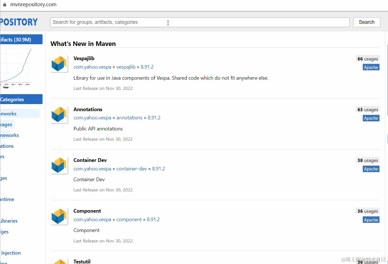Click the Apache license badge for Vespajlib
Image resolution: width=388 pixels, height=264 pixels.
point(371,67)
